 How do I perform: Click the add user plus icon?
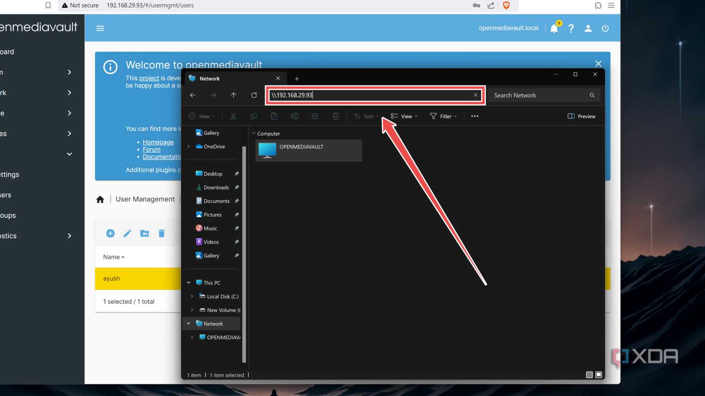[x=110, y=233]
